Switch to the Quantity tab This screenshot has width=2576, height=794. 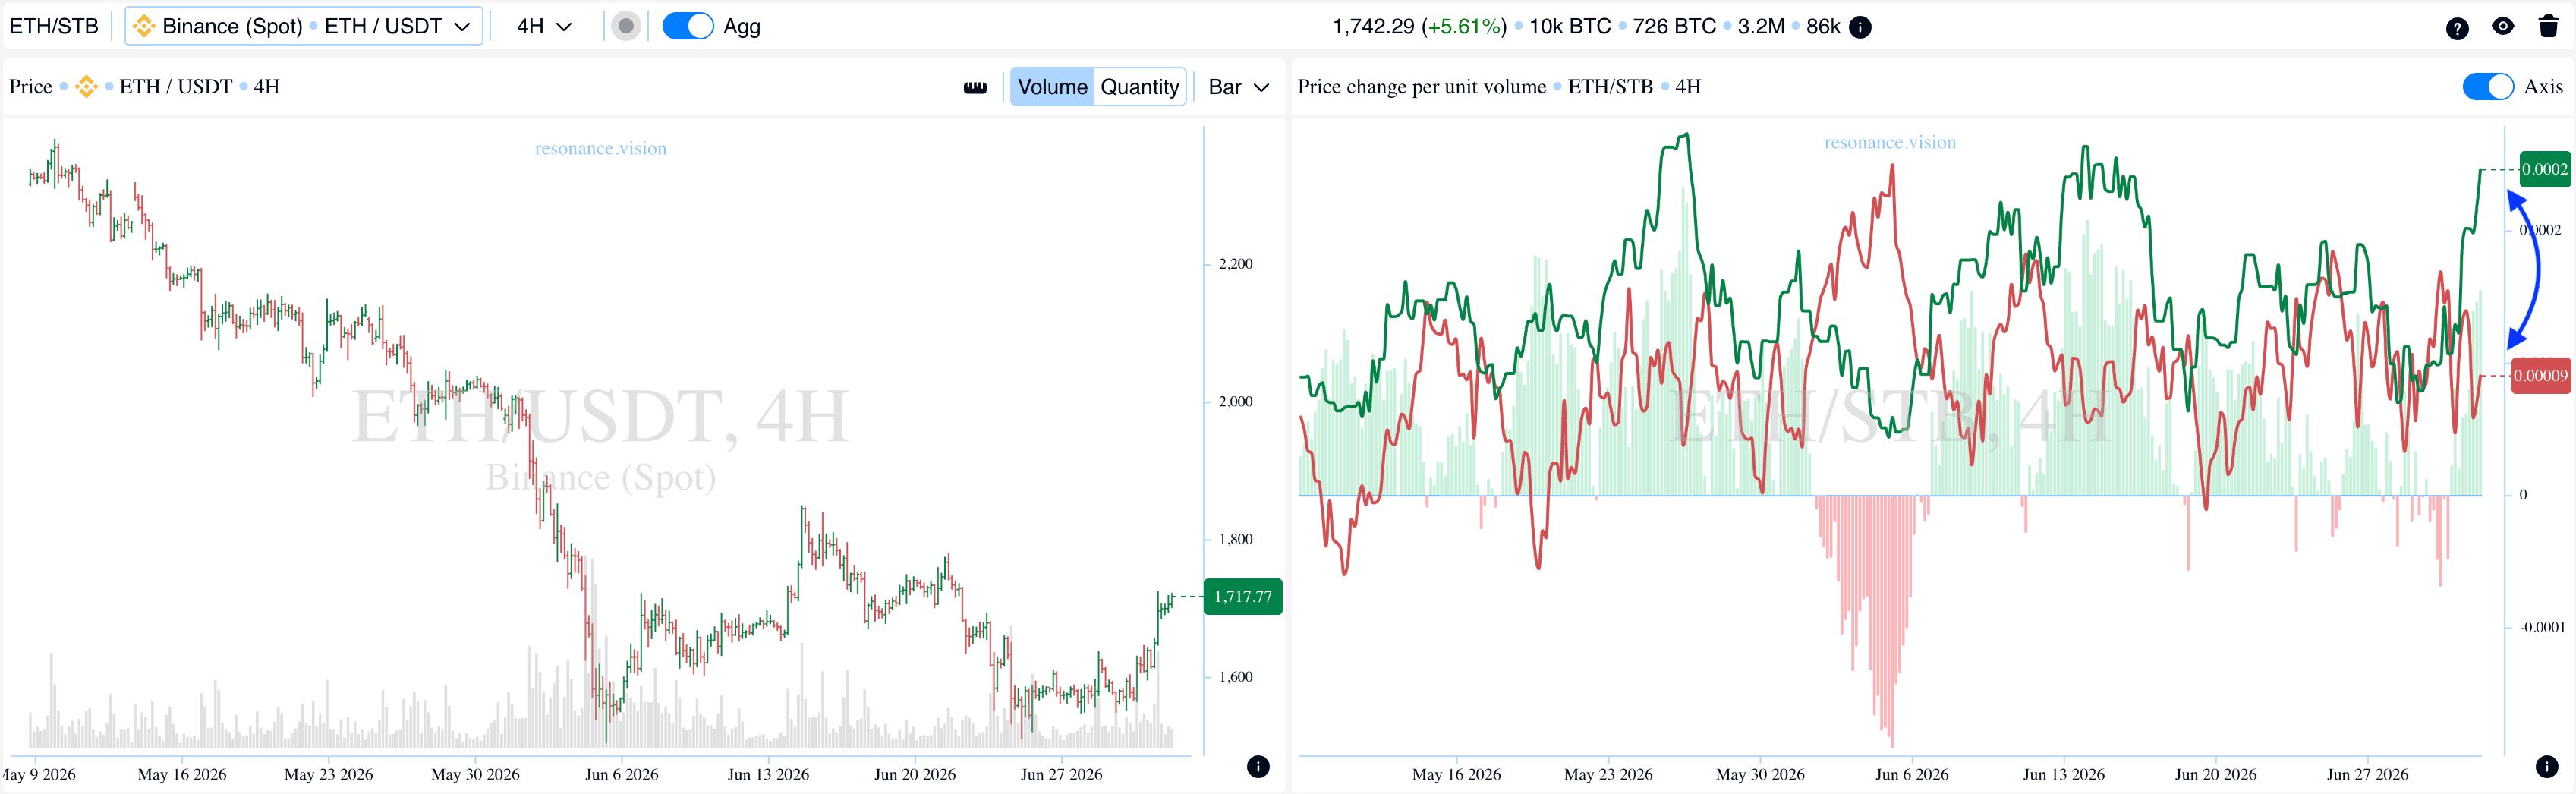pyautogui.click(x=1140, y=87)
